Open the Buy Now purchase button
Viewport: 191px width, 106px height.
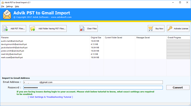(x=156, y=29)
